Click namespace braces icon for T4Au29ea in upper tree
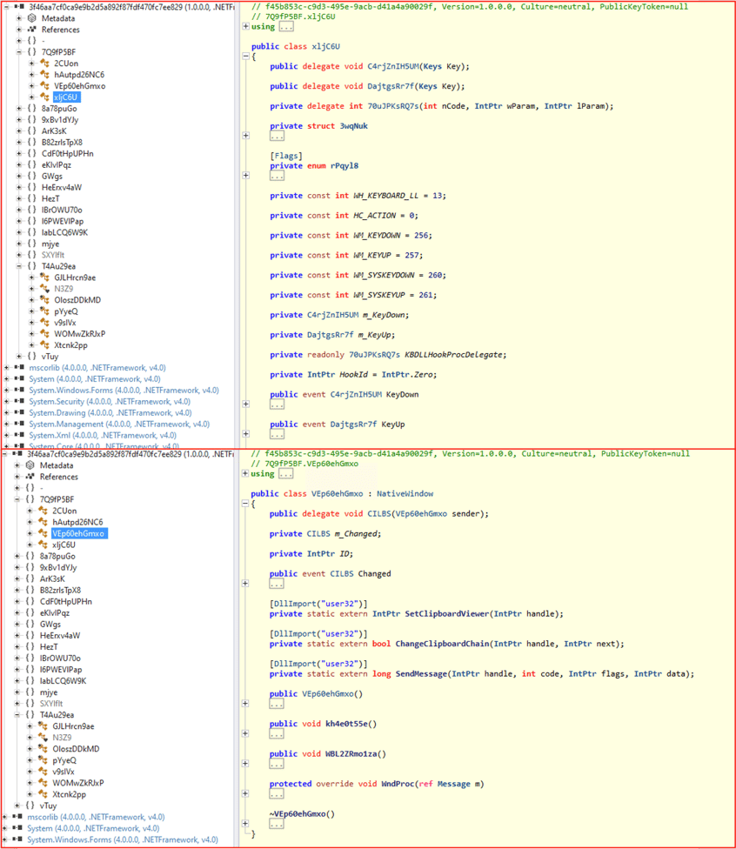Image resolution: width=736 pixels, height=849 pixels. pyautogui.click(x=32, y=266)
